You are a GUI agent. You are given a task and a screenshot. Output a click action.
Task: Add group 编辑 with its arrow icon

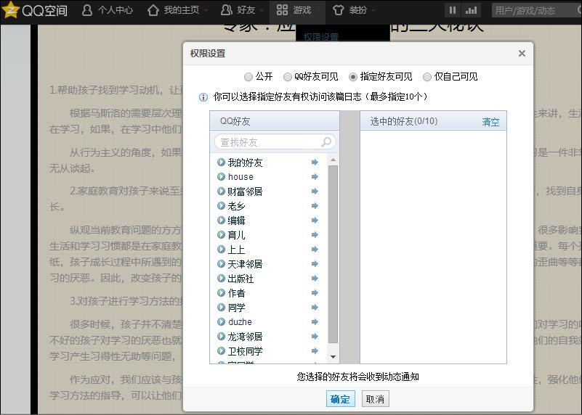315,220
